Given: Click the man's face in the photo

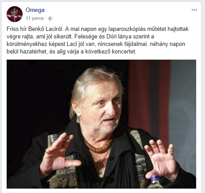Looking at the screenshot, I should 102,109.
